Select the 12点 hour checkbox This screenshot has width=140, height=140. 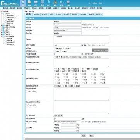click(55, 80)
